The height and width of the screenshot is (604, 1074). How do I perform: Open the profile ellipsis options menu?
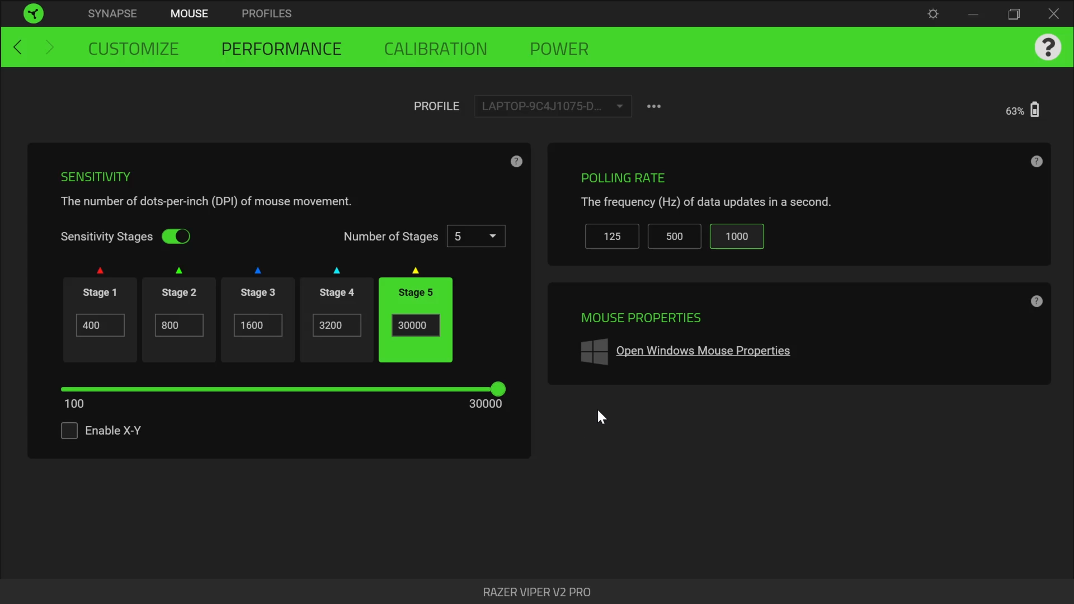tap(653, 106)
